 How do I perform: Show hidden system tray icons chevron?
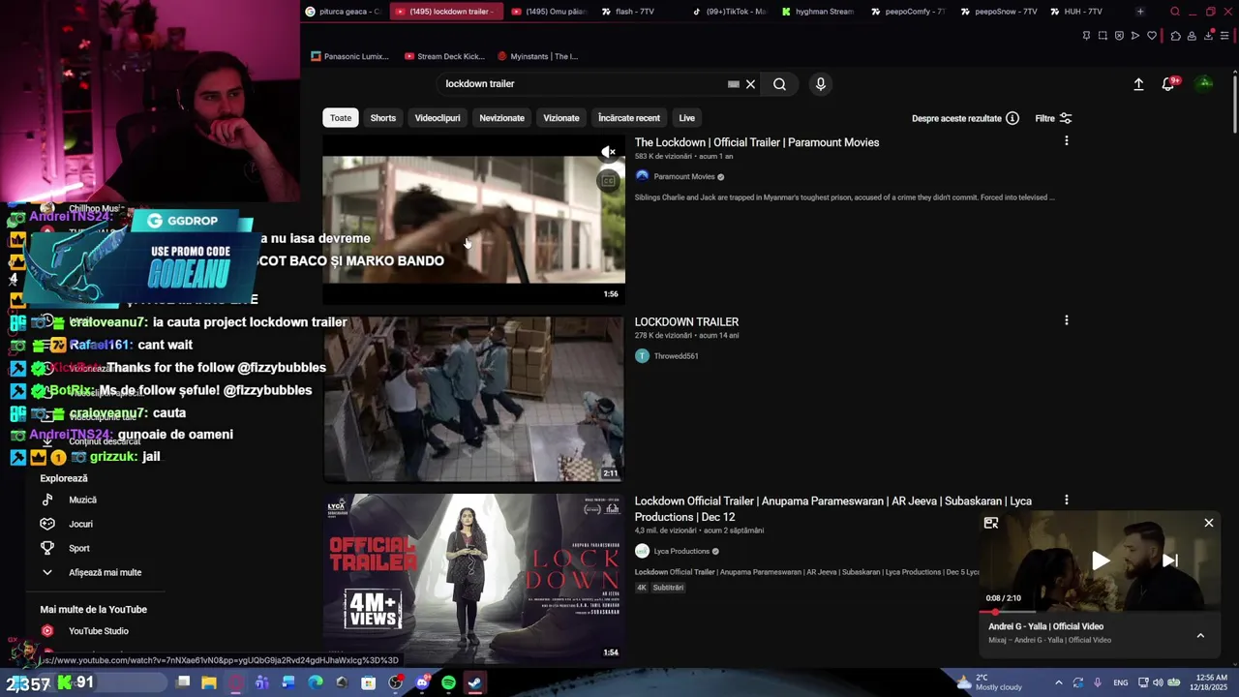[x=1058, y=682]
